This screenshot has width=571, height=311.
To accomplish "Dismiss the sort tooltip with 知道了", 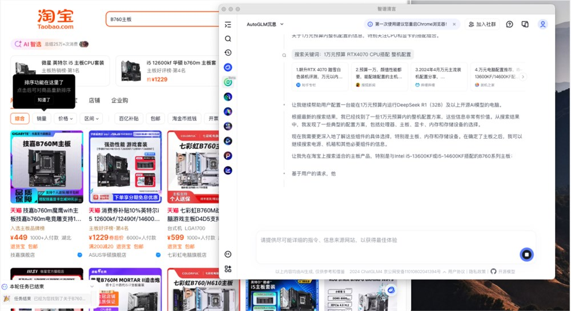I will 44,100.
